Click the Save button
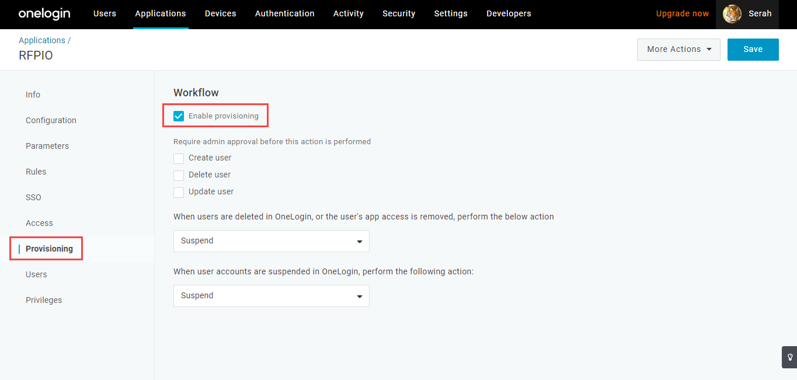 pyautogui.click(x=753, y=50)
